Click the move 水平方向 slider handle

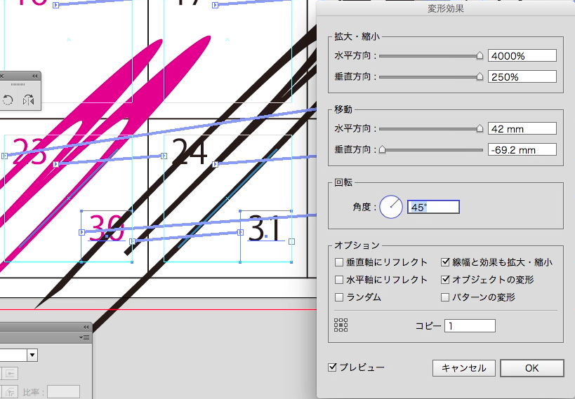(x=480, y=128)
